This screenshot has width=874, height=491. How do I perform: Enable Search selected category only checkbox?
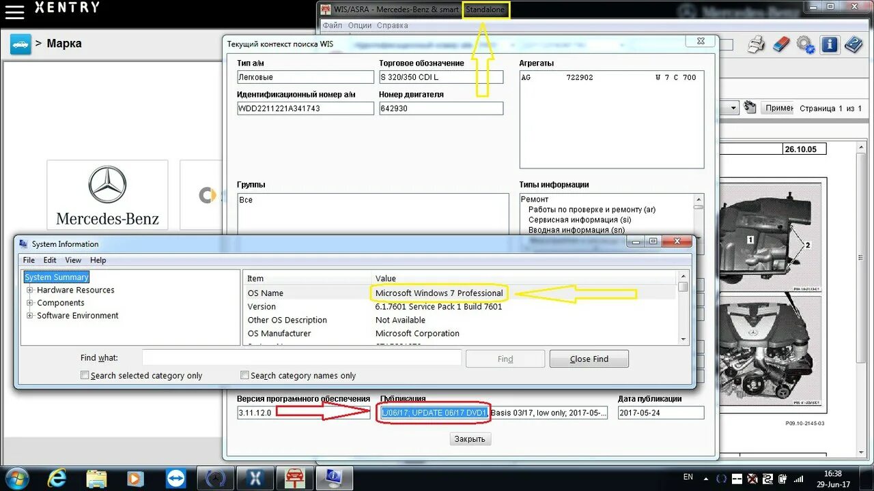pyautogui.click(x=85, y=375)
